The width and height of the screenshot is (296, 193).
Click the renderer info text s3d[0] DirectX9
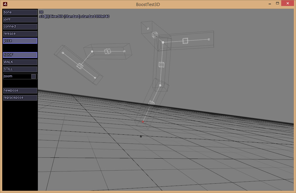coord(74,16)
